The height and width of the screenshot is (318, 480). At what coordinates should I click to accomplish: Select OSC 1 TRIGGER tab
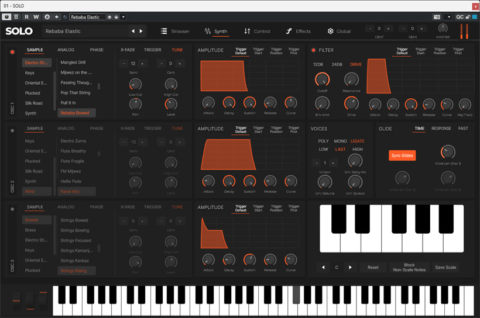152,50
